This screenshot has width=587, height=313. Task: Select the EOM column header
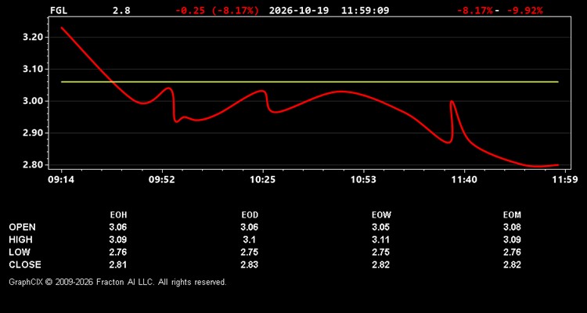(512, 215)
